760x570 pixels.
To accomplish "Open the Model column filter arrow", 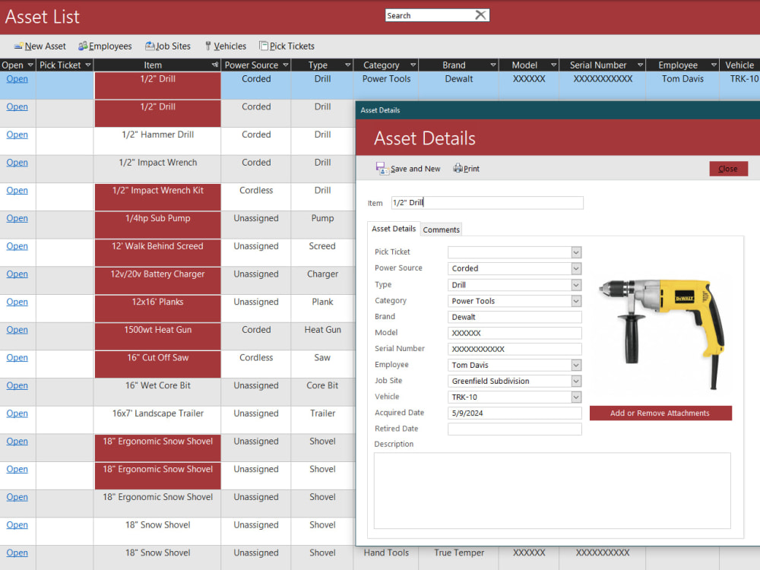I will tap(553, 65).
